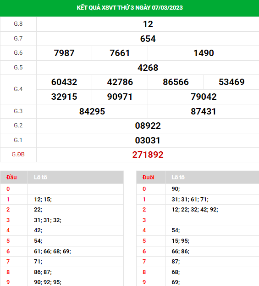Image resolution: width=259 pixels, height=286 pixels.
Task: Select Đuôi row 2 lô tô values
Action: click(x=195, y=210)
